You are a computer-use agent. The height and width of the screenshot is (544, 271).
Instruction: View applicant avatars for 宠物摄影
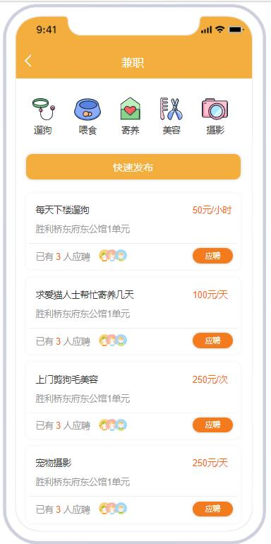(113, 509)
